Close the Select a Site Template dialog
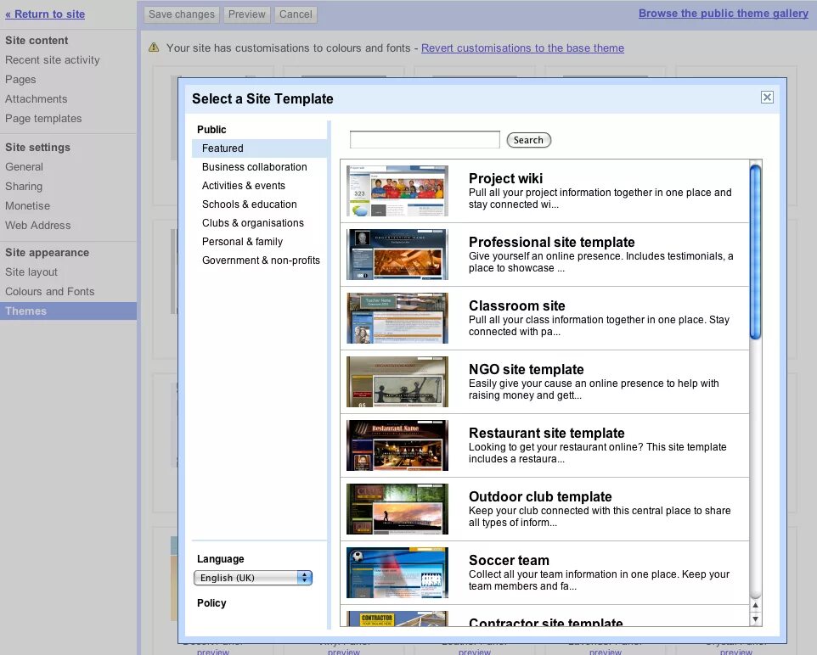Screen dimensions: 817x655 [x=767, y=97]
